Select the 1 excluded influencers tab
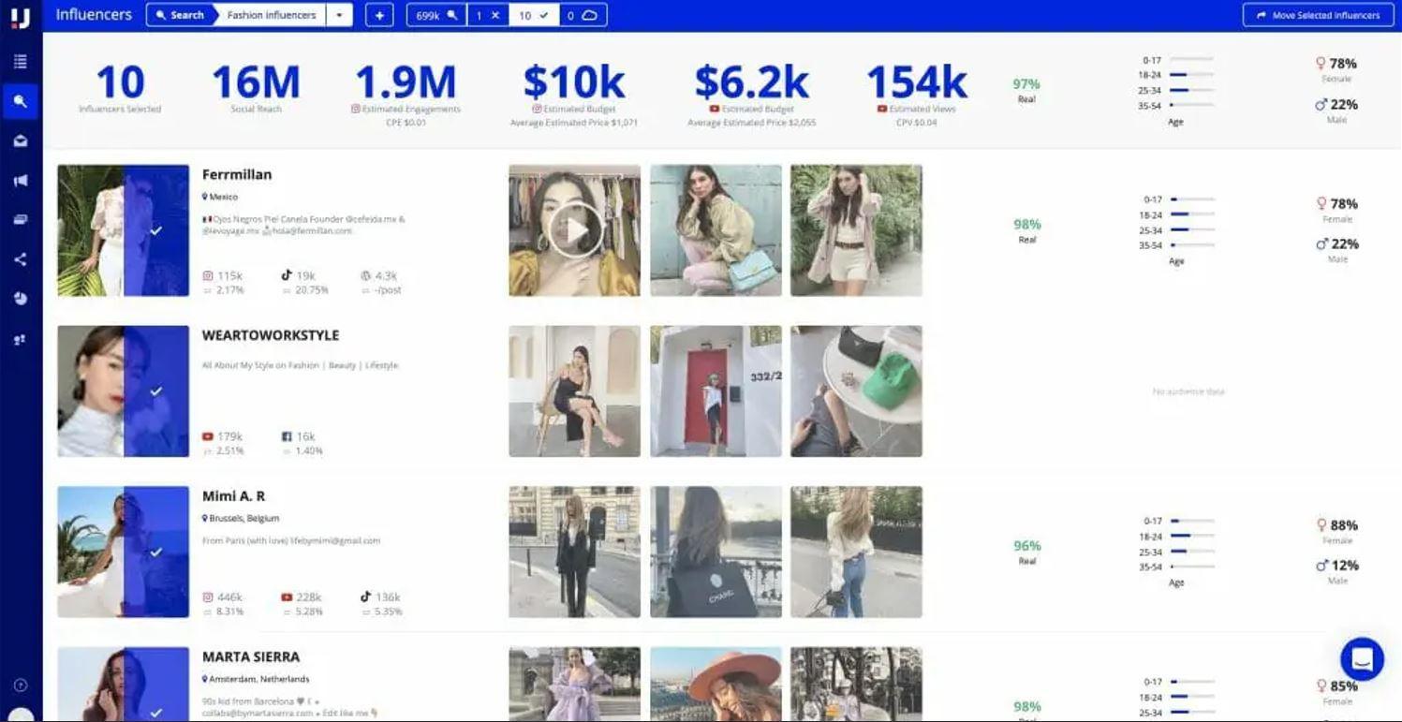This screenshot has width=1402, height=722. click(x=487, y=15)
